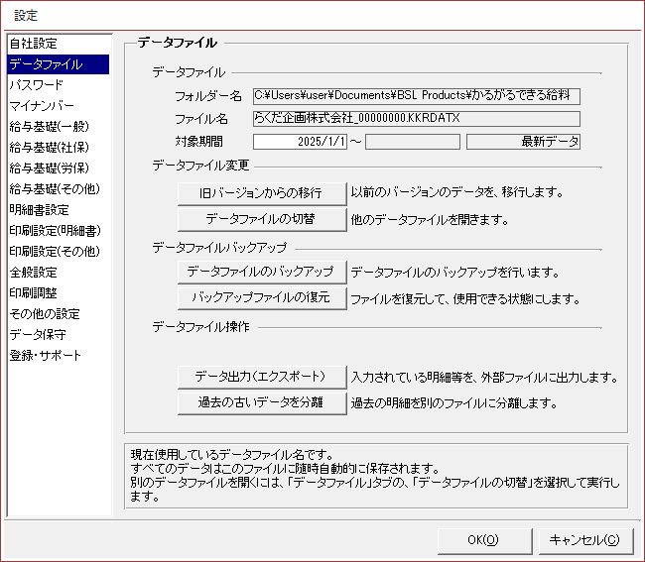Open 全般設定 in the list

click(34, 273)
